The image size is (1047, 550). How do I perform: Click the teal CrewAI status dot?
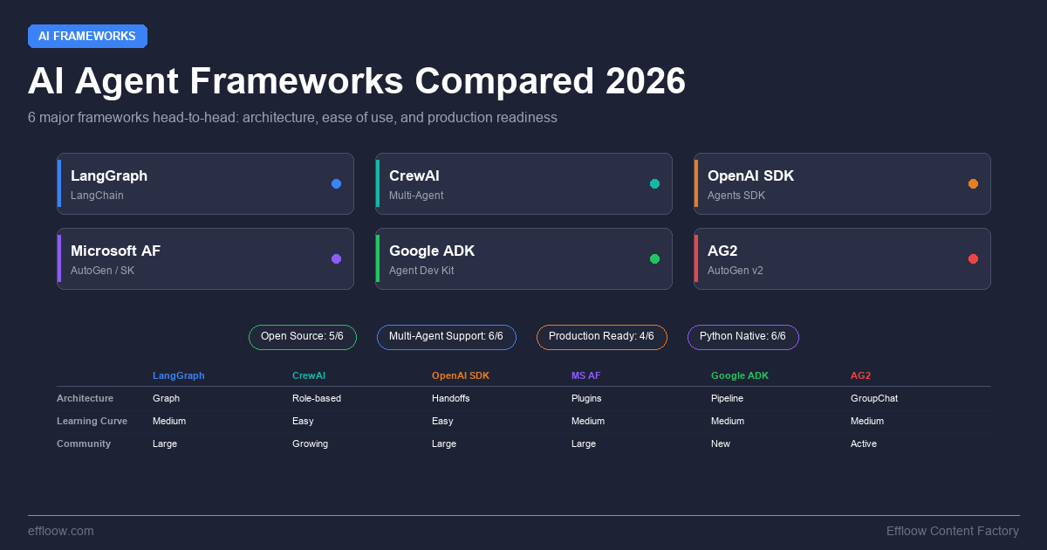(654, 183)
